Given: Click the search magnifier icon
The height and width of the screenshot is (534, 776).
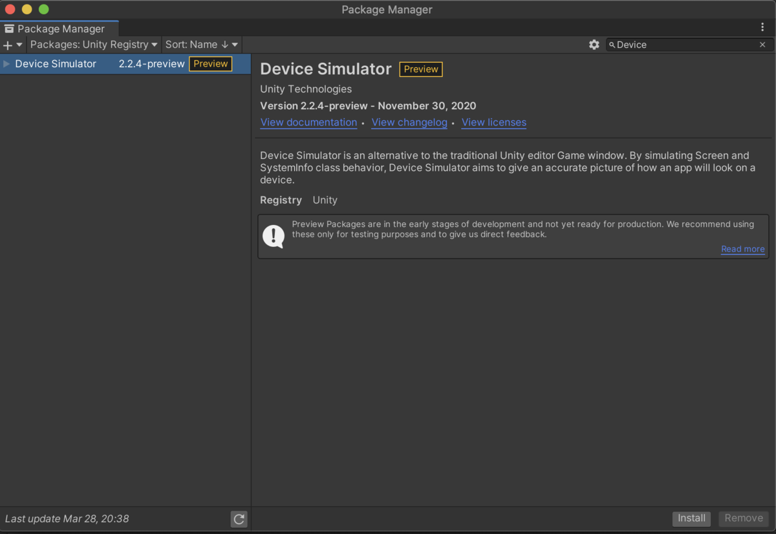Looking at the screenshot, I should point(612,45).
